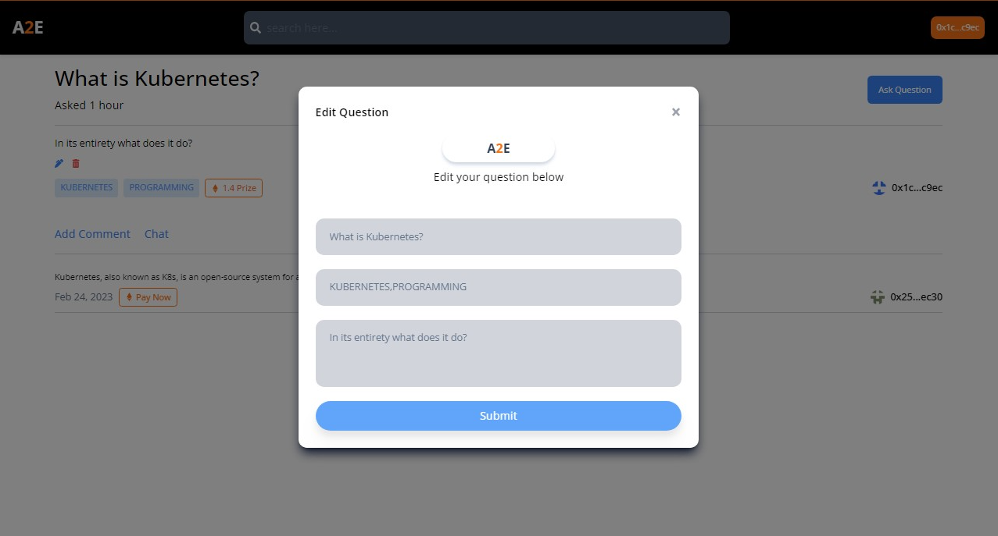Open the Chat link

click(x=156, y=234)
